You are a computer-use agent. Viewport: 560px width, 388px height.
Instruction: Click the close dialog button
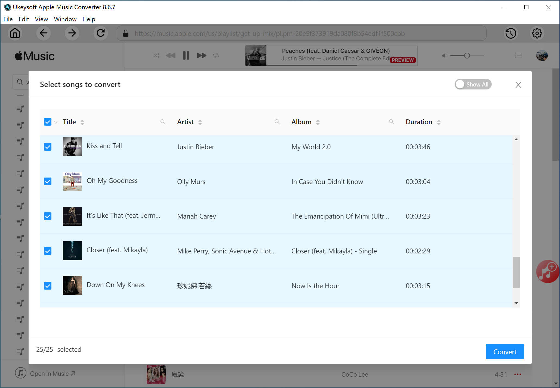coord(519,85)
